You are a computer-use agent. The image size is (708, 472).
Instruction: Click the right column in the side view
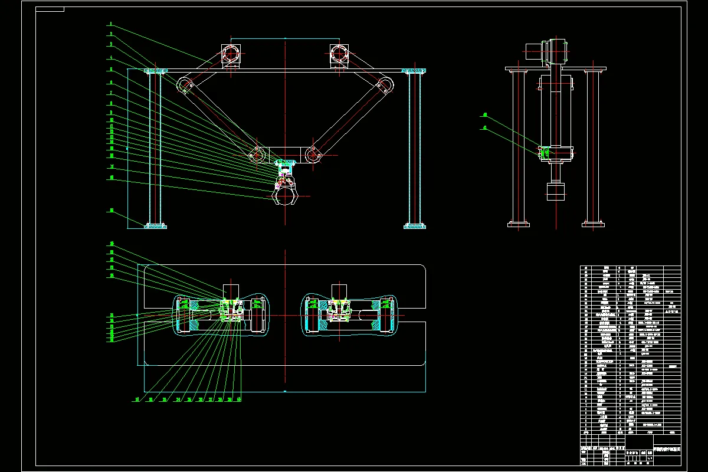coord(593,146)
